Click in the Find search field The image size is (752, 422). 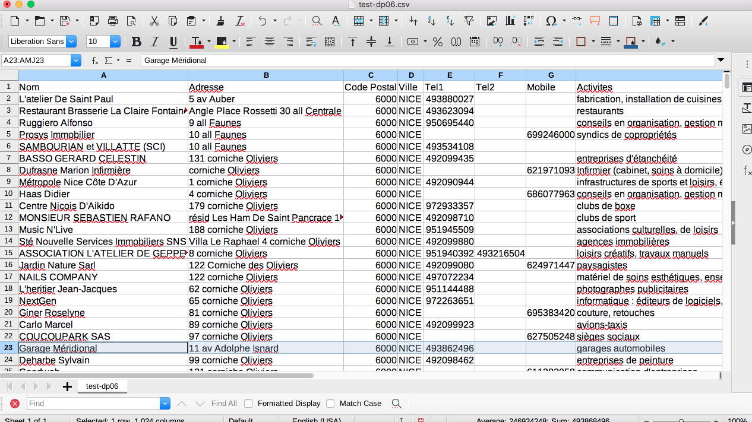pos(94,404)
